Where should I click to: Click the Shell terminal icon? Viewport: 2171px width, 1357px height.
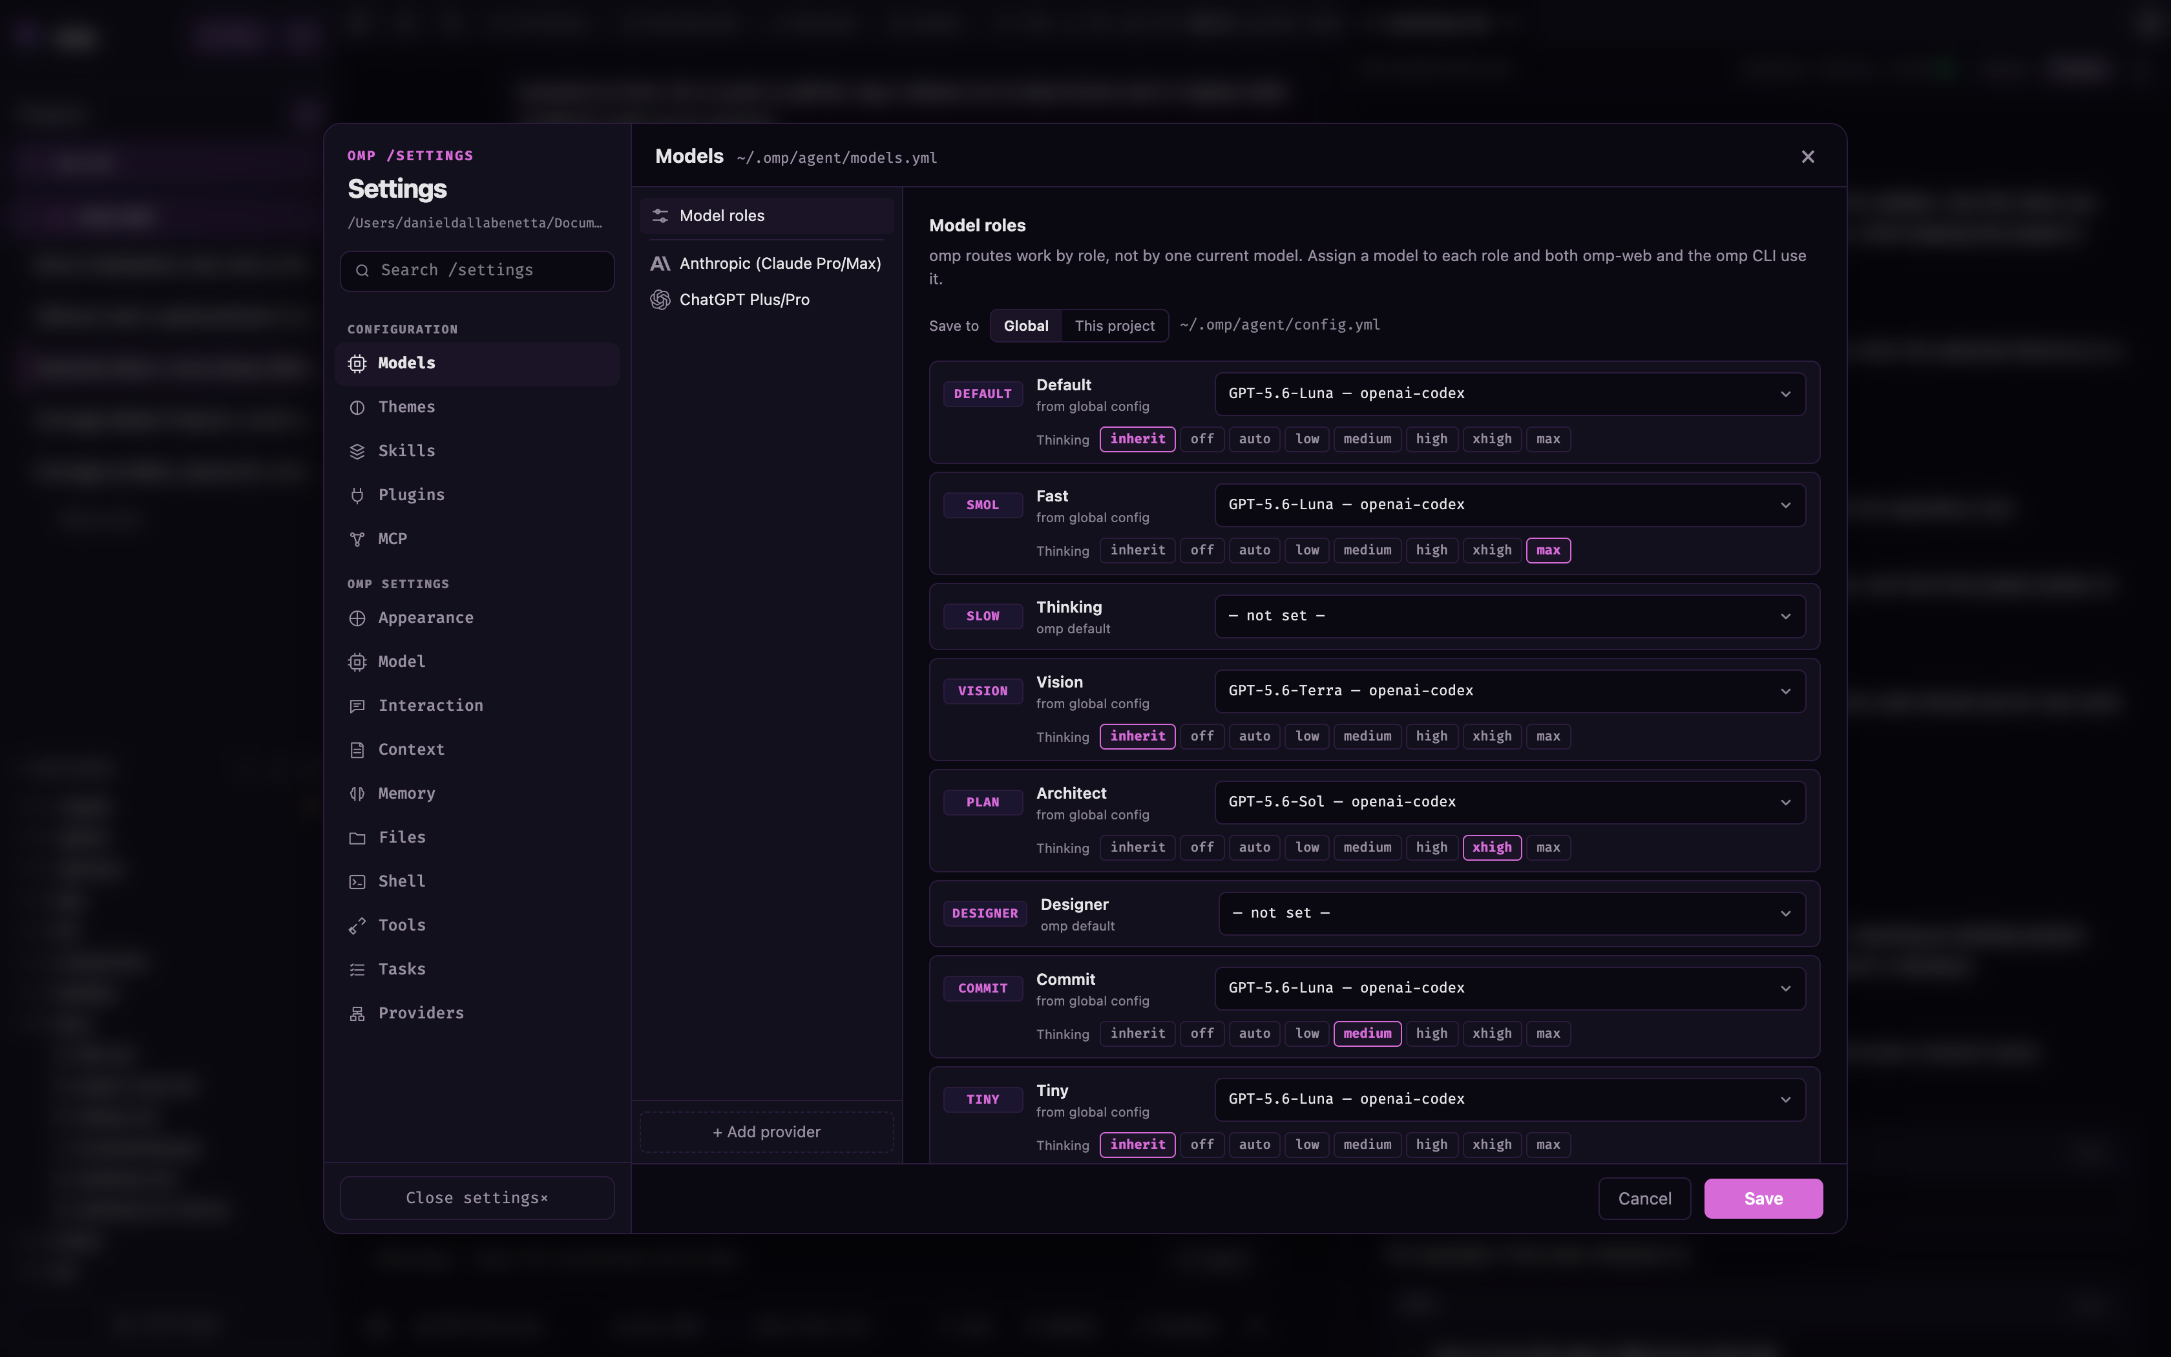coord(357,882)
